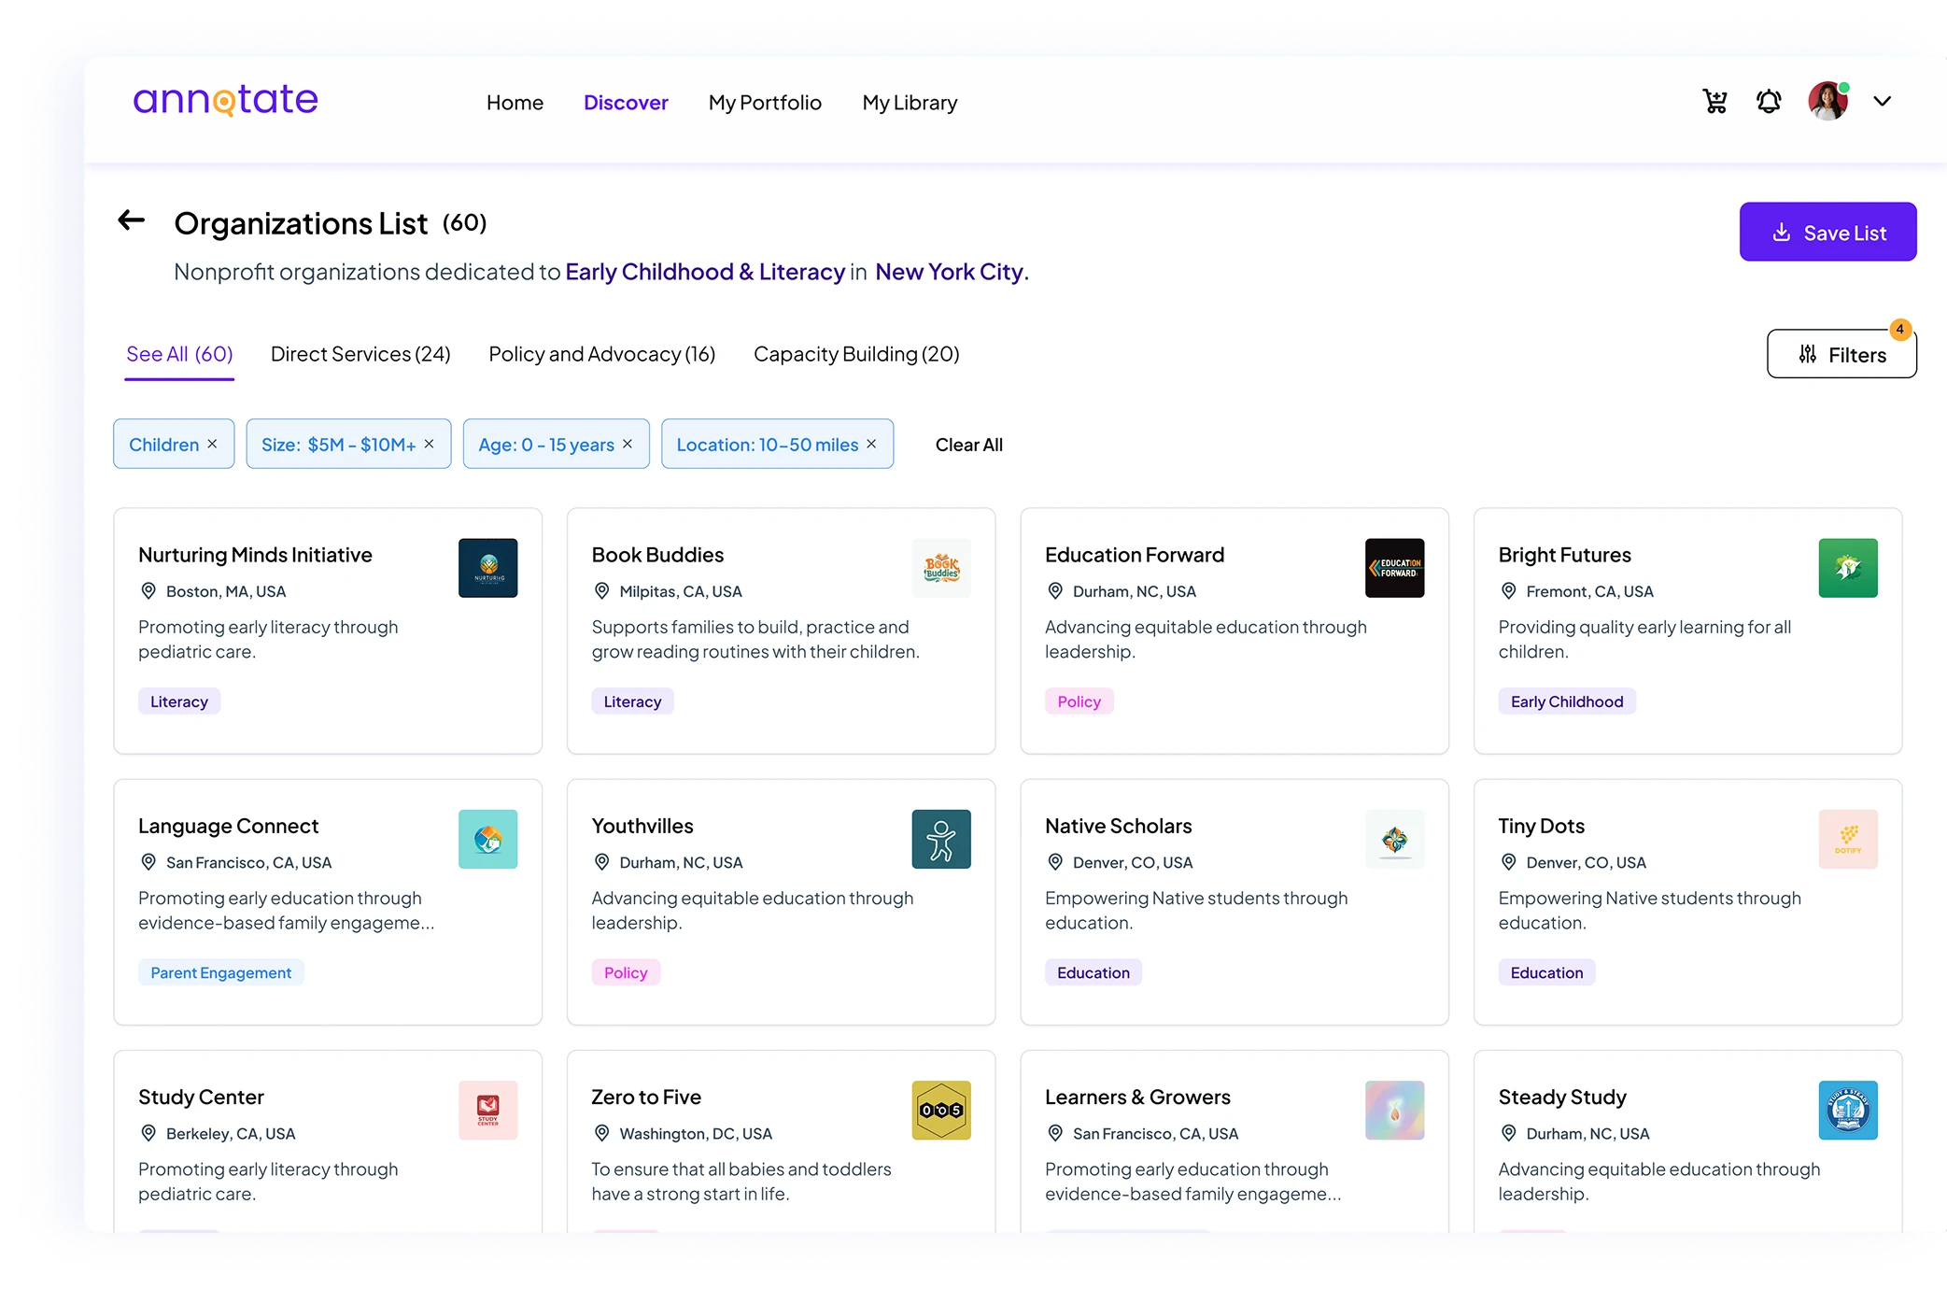1947x1289 pixels.
Task: Click the Steady Study logo icon
Action: [1847, 1110]
